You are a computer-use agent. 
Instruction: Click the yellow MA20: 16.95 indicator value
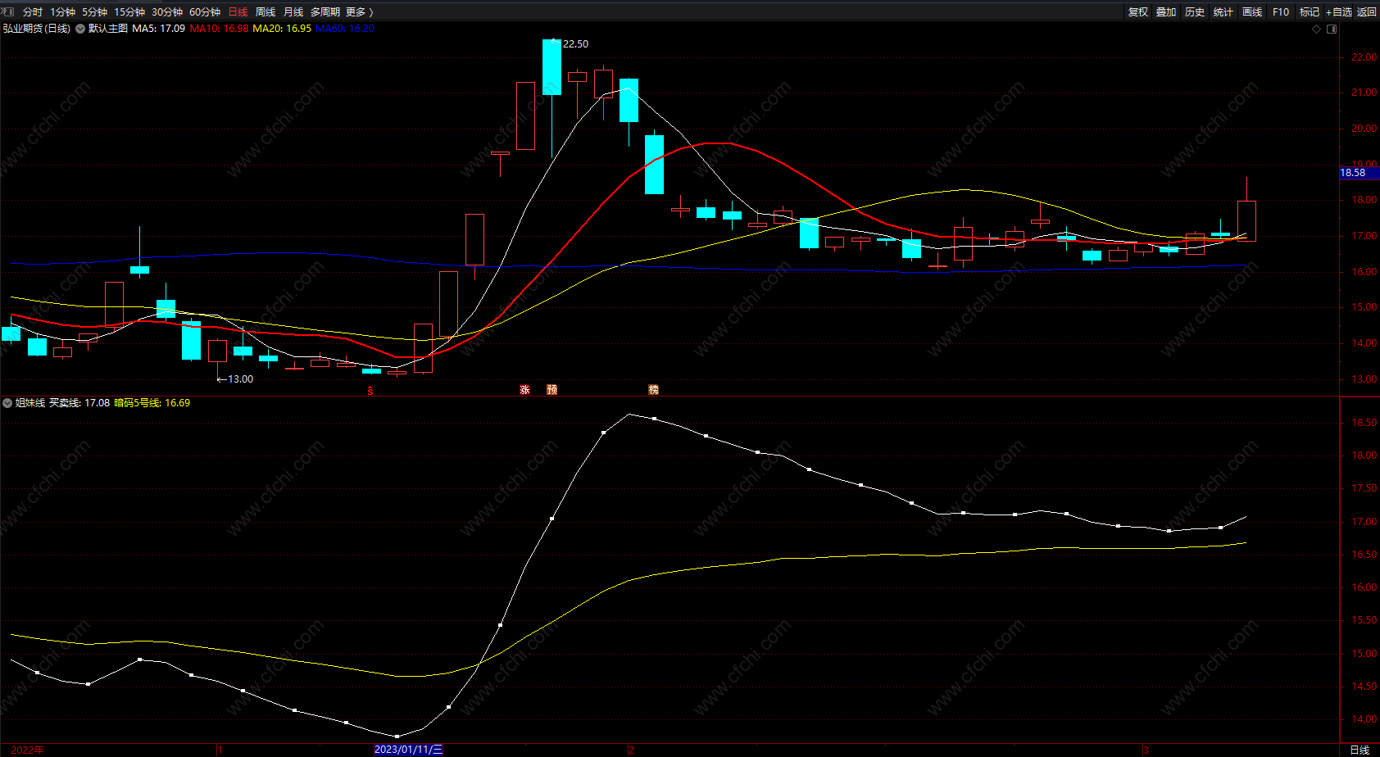(282, 29)
